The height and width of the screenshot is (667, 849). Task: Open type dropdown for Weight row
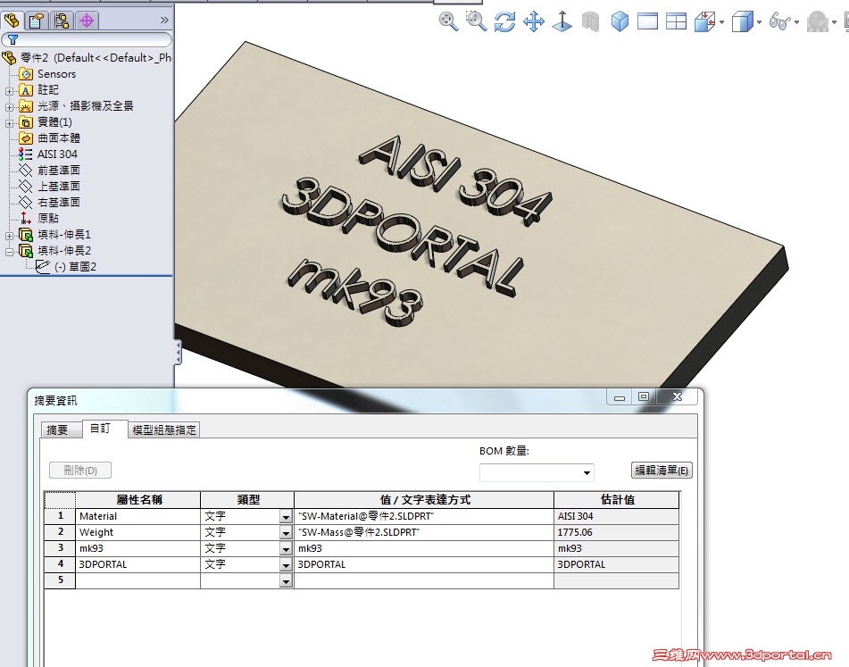point(286,533)
